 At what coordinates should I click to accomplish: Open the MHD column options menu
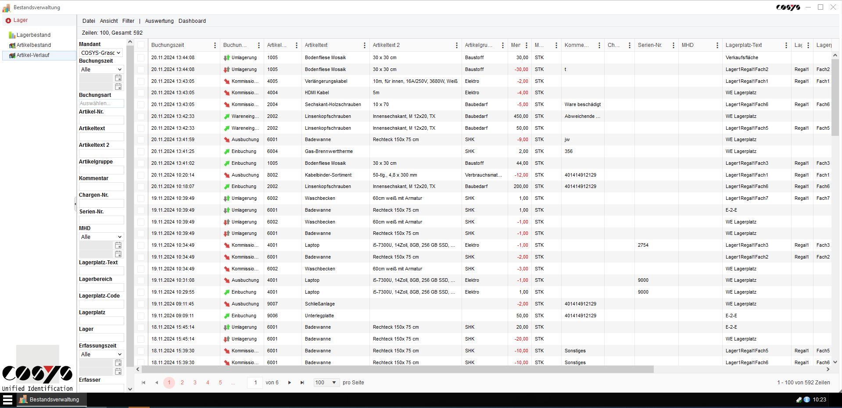coord(717,45)
